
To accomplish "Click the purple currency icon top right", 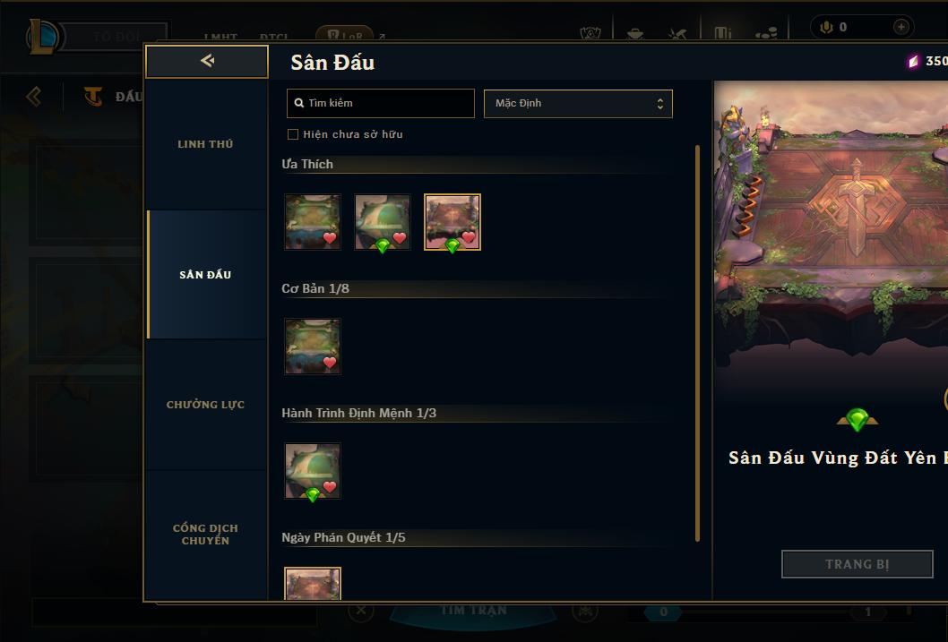I will point(914,61).
